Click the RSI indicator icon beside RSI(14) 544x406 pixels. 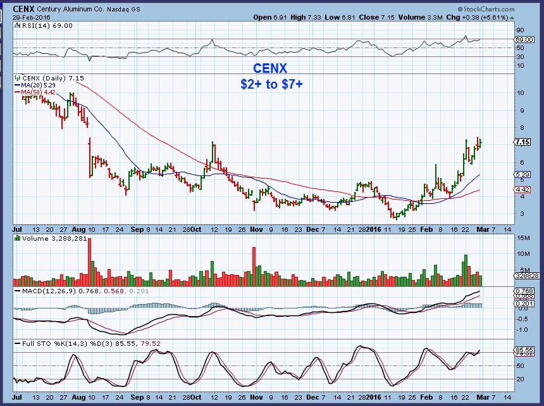pyautogui.click(x=17, y=26)
